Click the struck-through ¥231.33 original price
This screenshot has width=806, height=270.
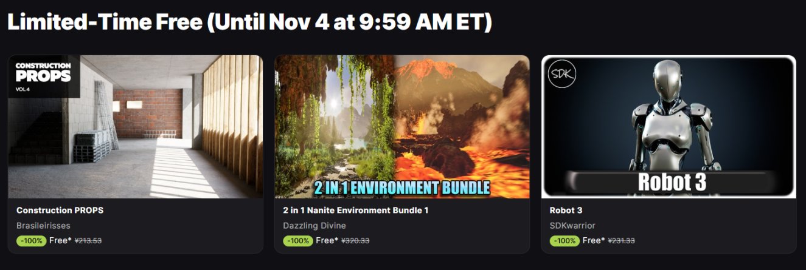[x=622, y=241]
